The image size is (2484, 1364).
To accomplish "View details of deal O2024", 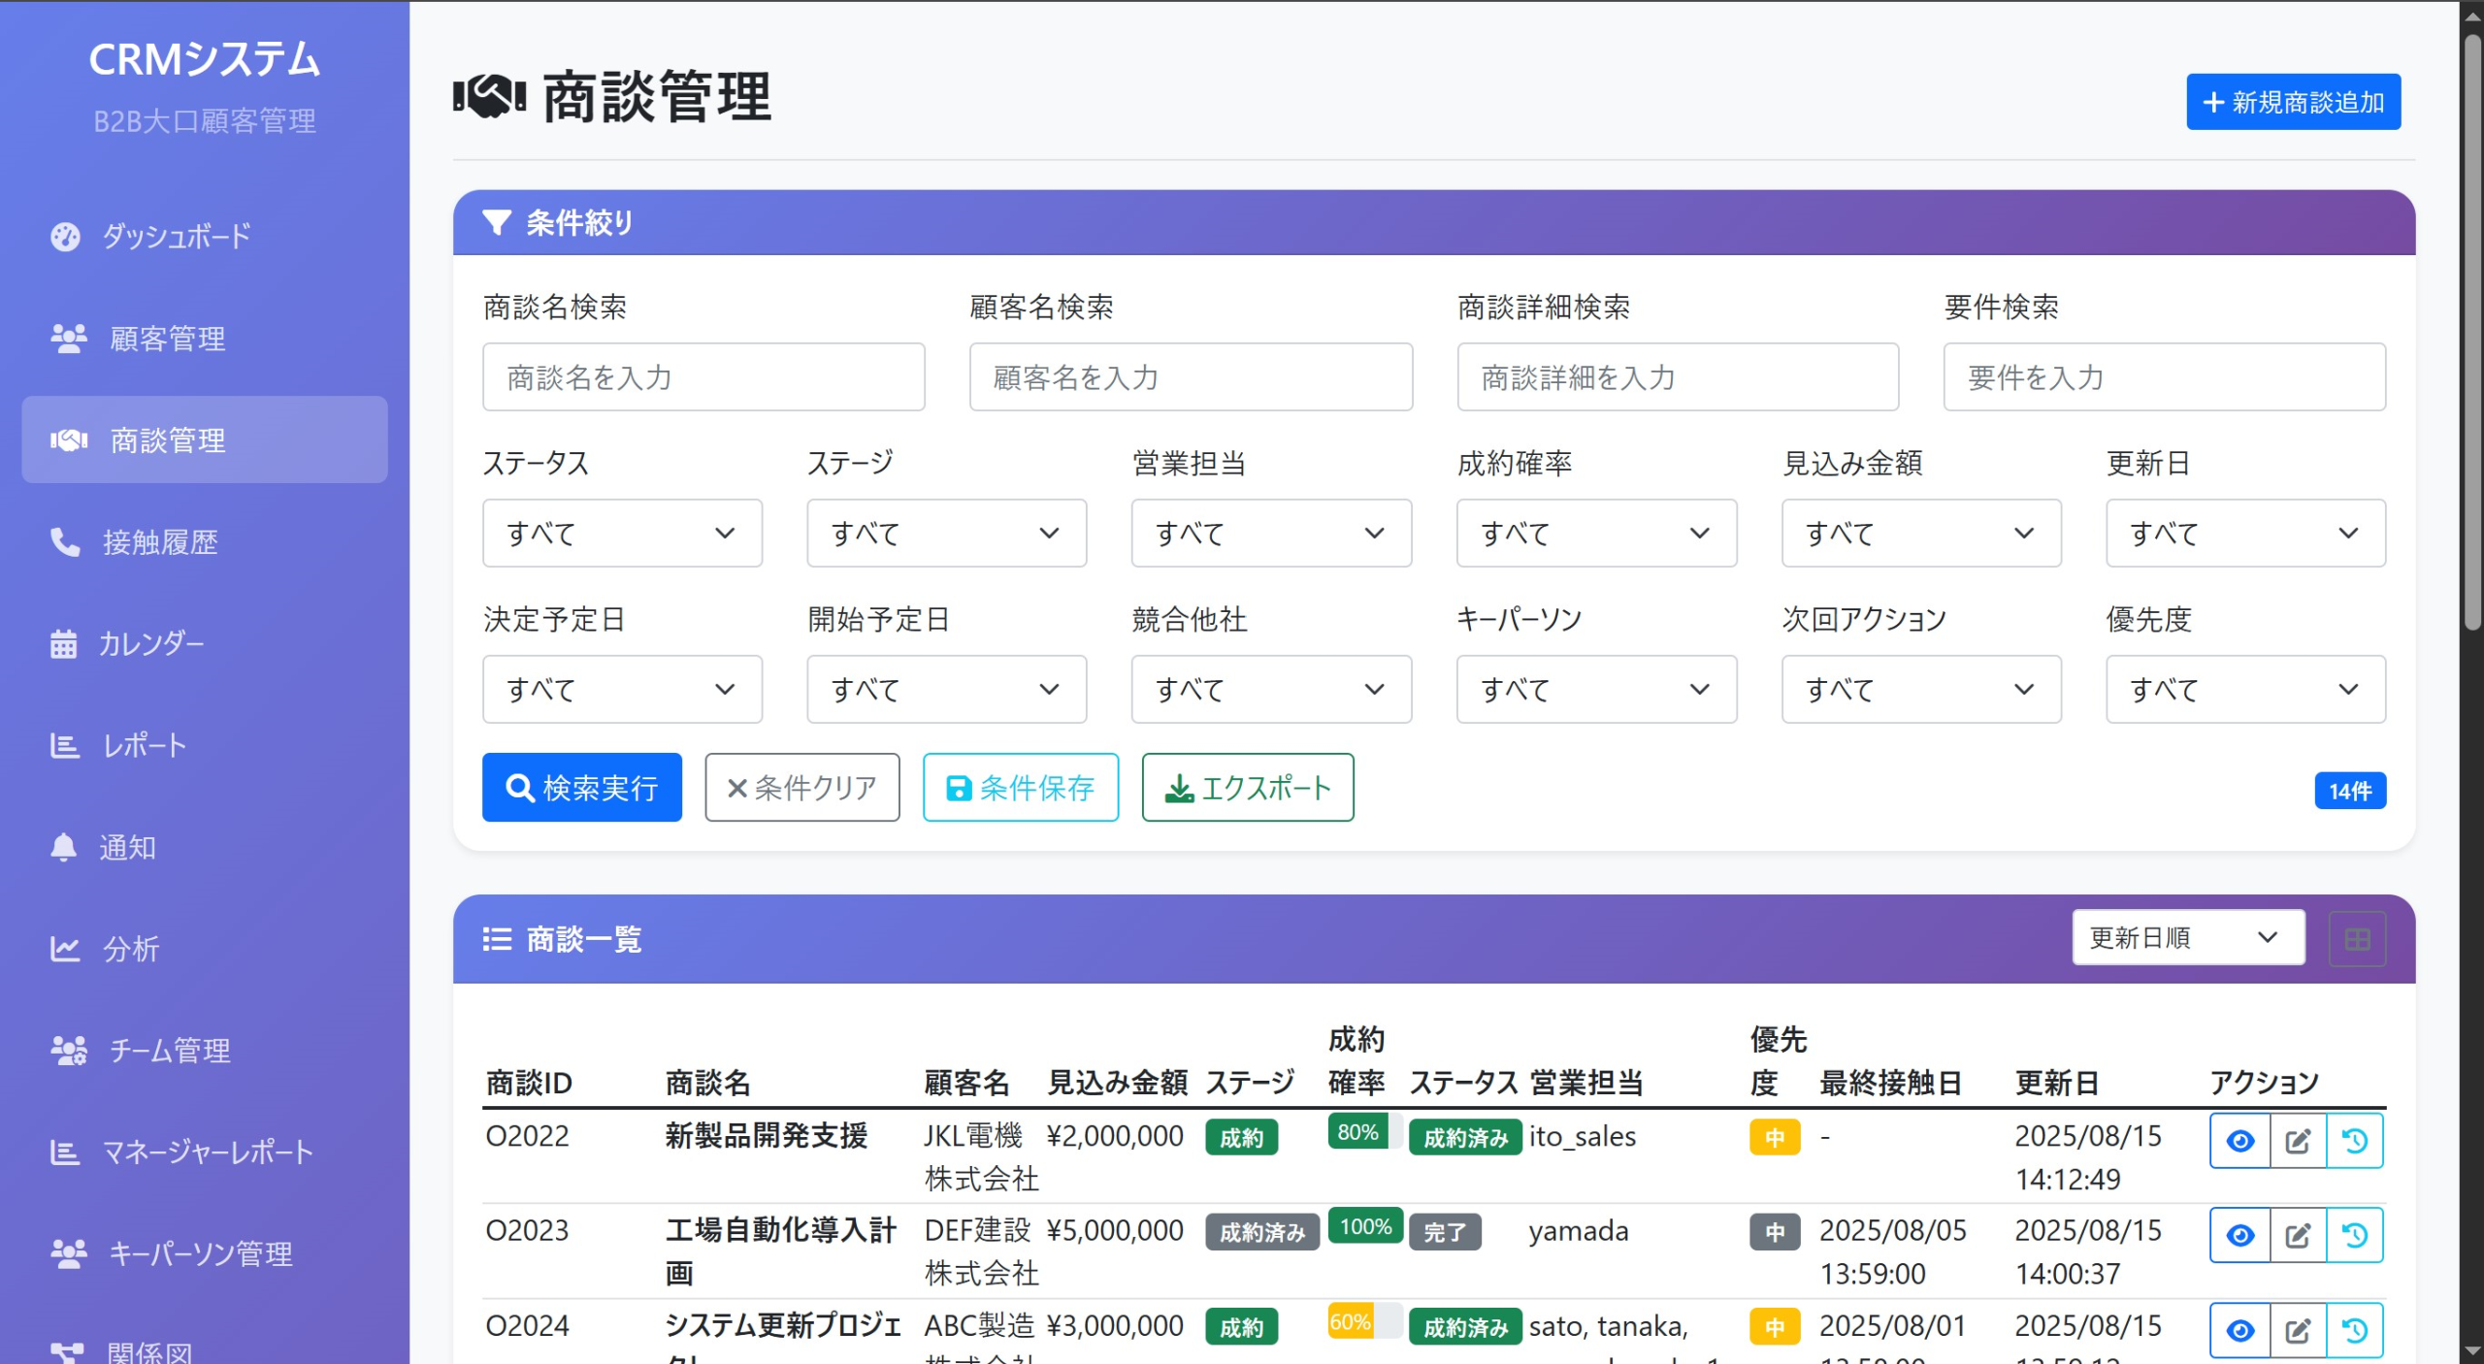I will point(2240,1330).
